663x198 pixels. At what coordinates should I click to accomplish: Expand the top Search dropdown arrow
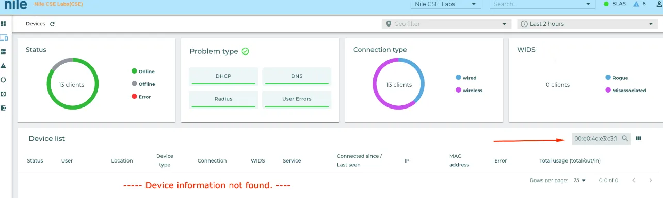tap(589, 4)
